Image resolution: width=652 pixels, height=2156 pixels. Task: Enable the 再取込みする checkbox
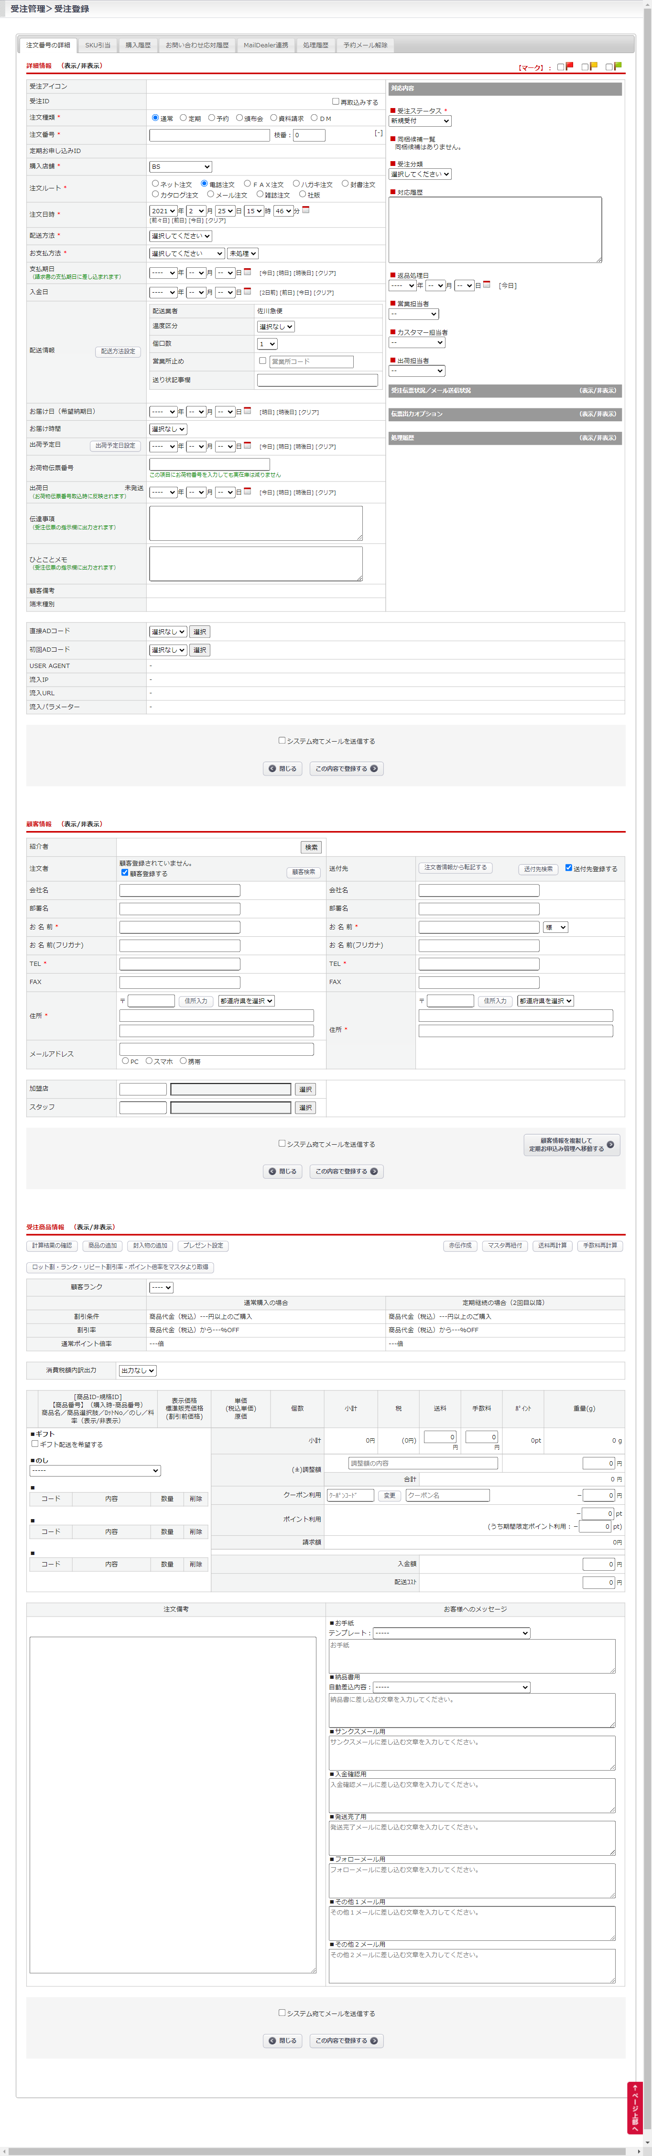336,101
